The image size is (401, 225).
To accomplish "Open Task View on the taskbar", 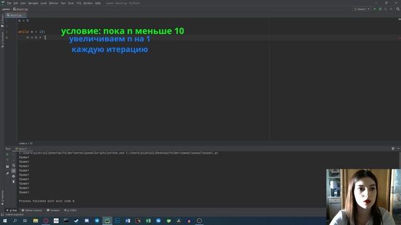I will (x=25, y=221).
